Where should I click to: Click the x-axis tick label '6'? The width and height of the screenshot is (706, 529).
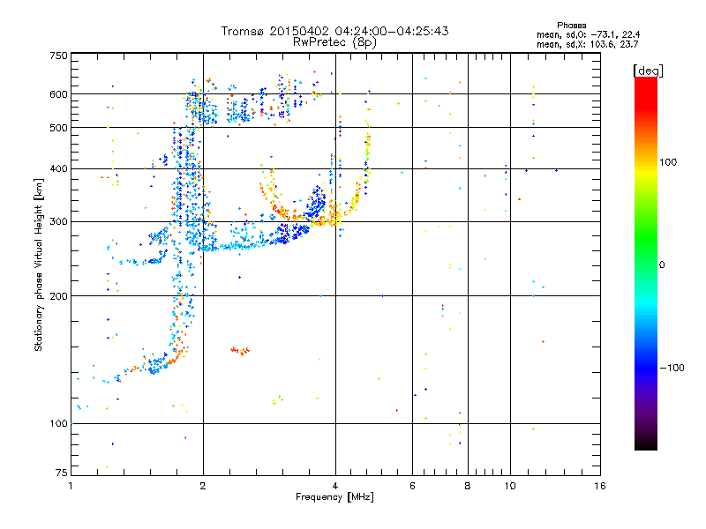click(x=412, y=486)
